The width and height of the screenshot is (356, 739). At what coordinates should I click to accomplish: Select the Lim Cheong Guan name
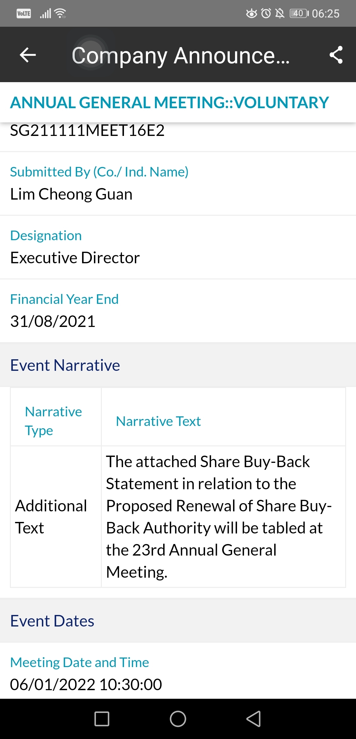tap(71, 194)
